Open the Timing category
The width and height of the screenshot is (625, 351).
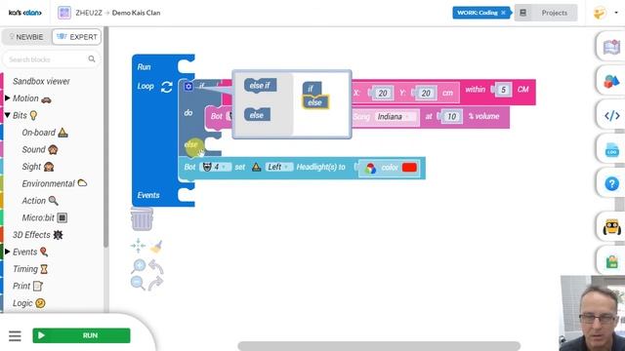30,269
